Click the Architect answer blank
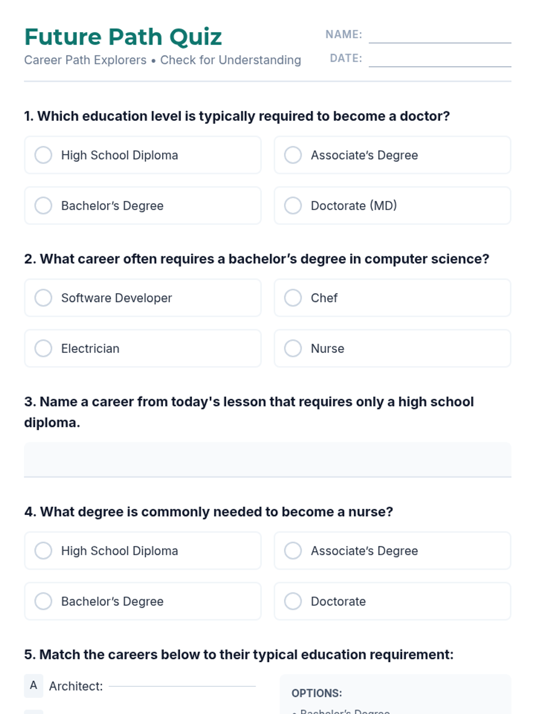 (x=182, y=683)
